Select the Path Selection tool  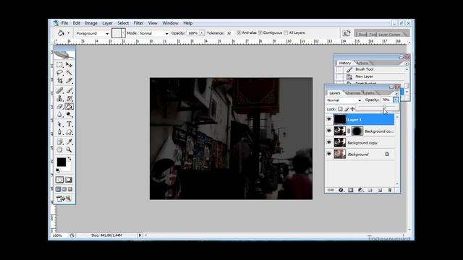59,124
